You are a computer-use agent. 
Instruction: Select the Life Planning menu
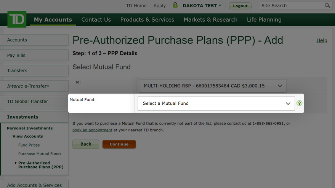tap(264, 20)
